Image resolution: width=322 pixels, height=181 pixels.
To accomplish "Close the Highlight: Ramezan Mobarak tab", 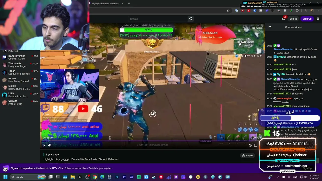I will pos(123,4).
